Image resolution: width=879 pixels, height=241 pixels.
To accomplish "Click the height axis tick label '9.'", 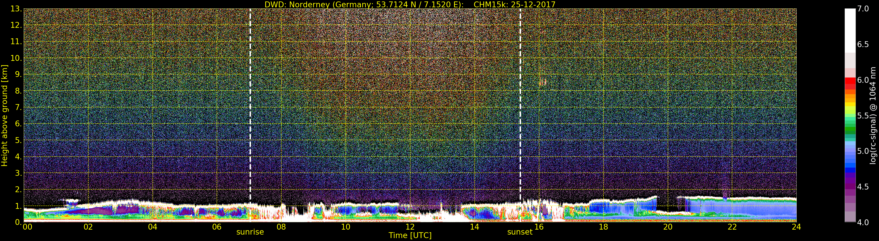I will click(18, 74).
